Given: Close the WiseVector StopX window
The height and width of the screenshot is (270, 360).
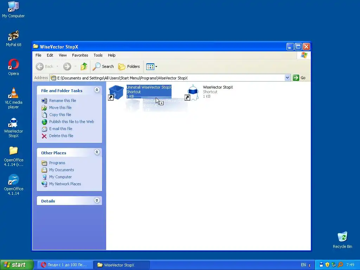Looking at the screenshot, I should tap(306, 47).
